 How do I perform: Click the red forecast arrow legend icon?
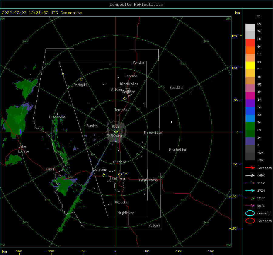250,168
